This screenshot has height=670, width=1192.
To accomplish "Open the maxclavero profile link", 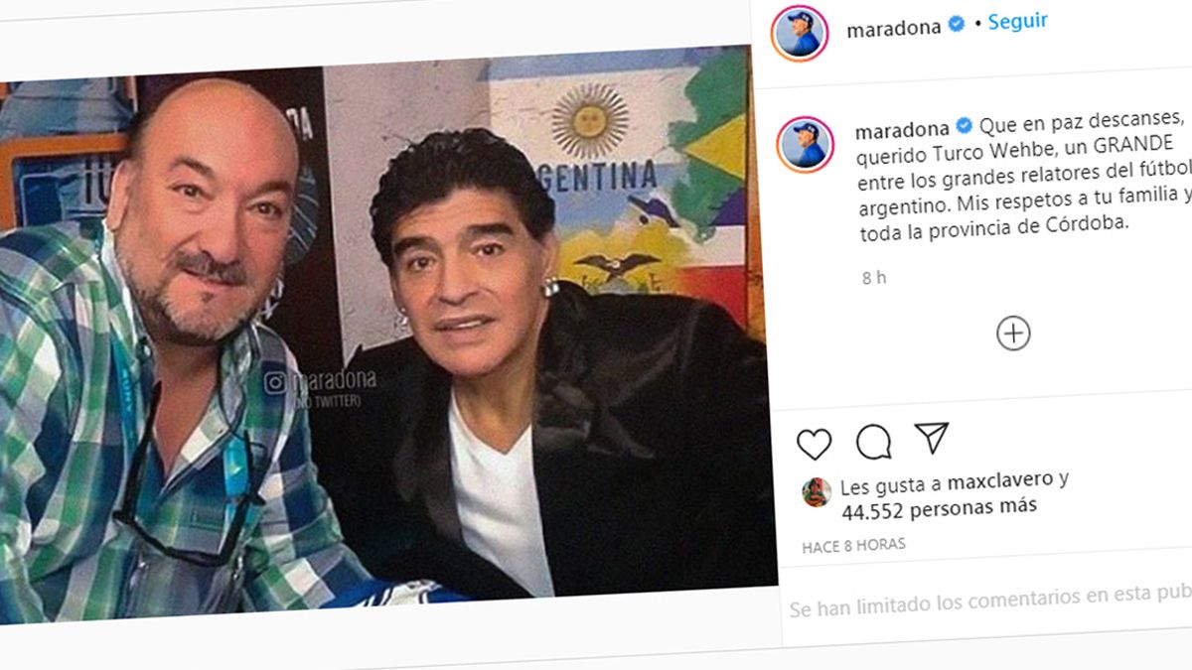I will (998, 482).
